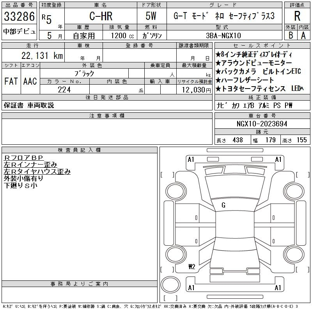Viewport: 312px width, 312px height.
Task: Click the grade text G-T モード ネロ
Action: 199,16
